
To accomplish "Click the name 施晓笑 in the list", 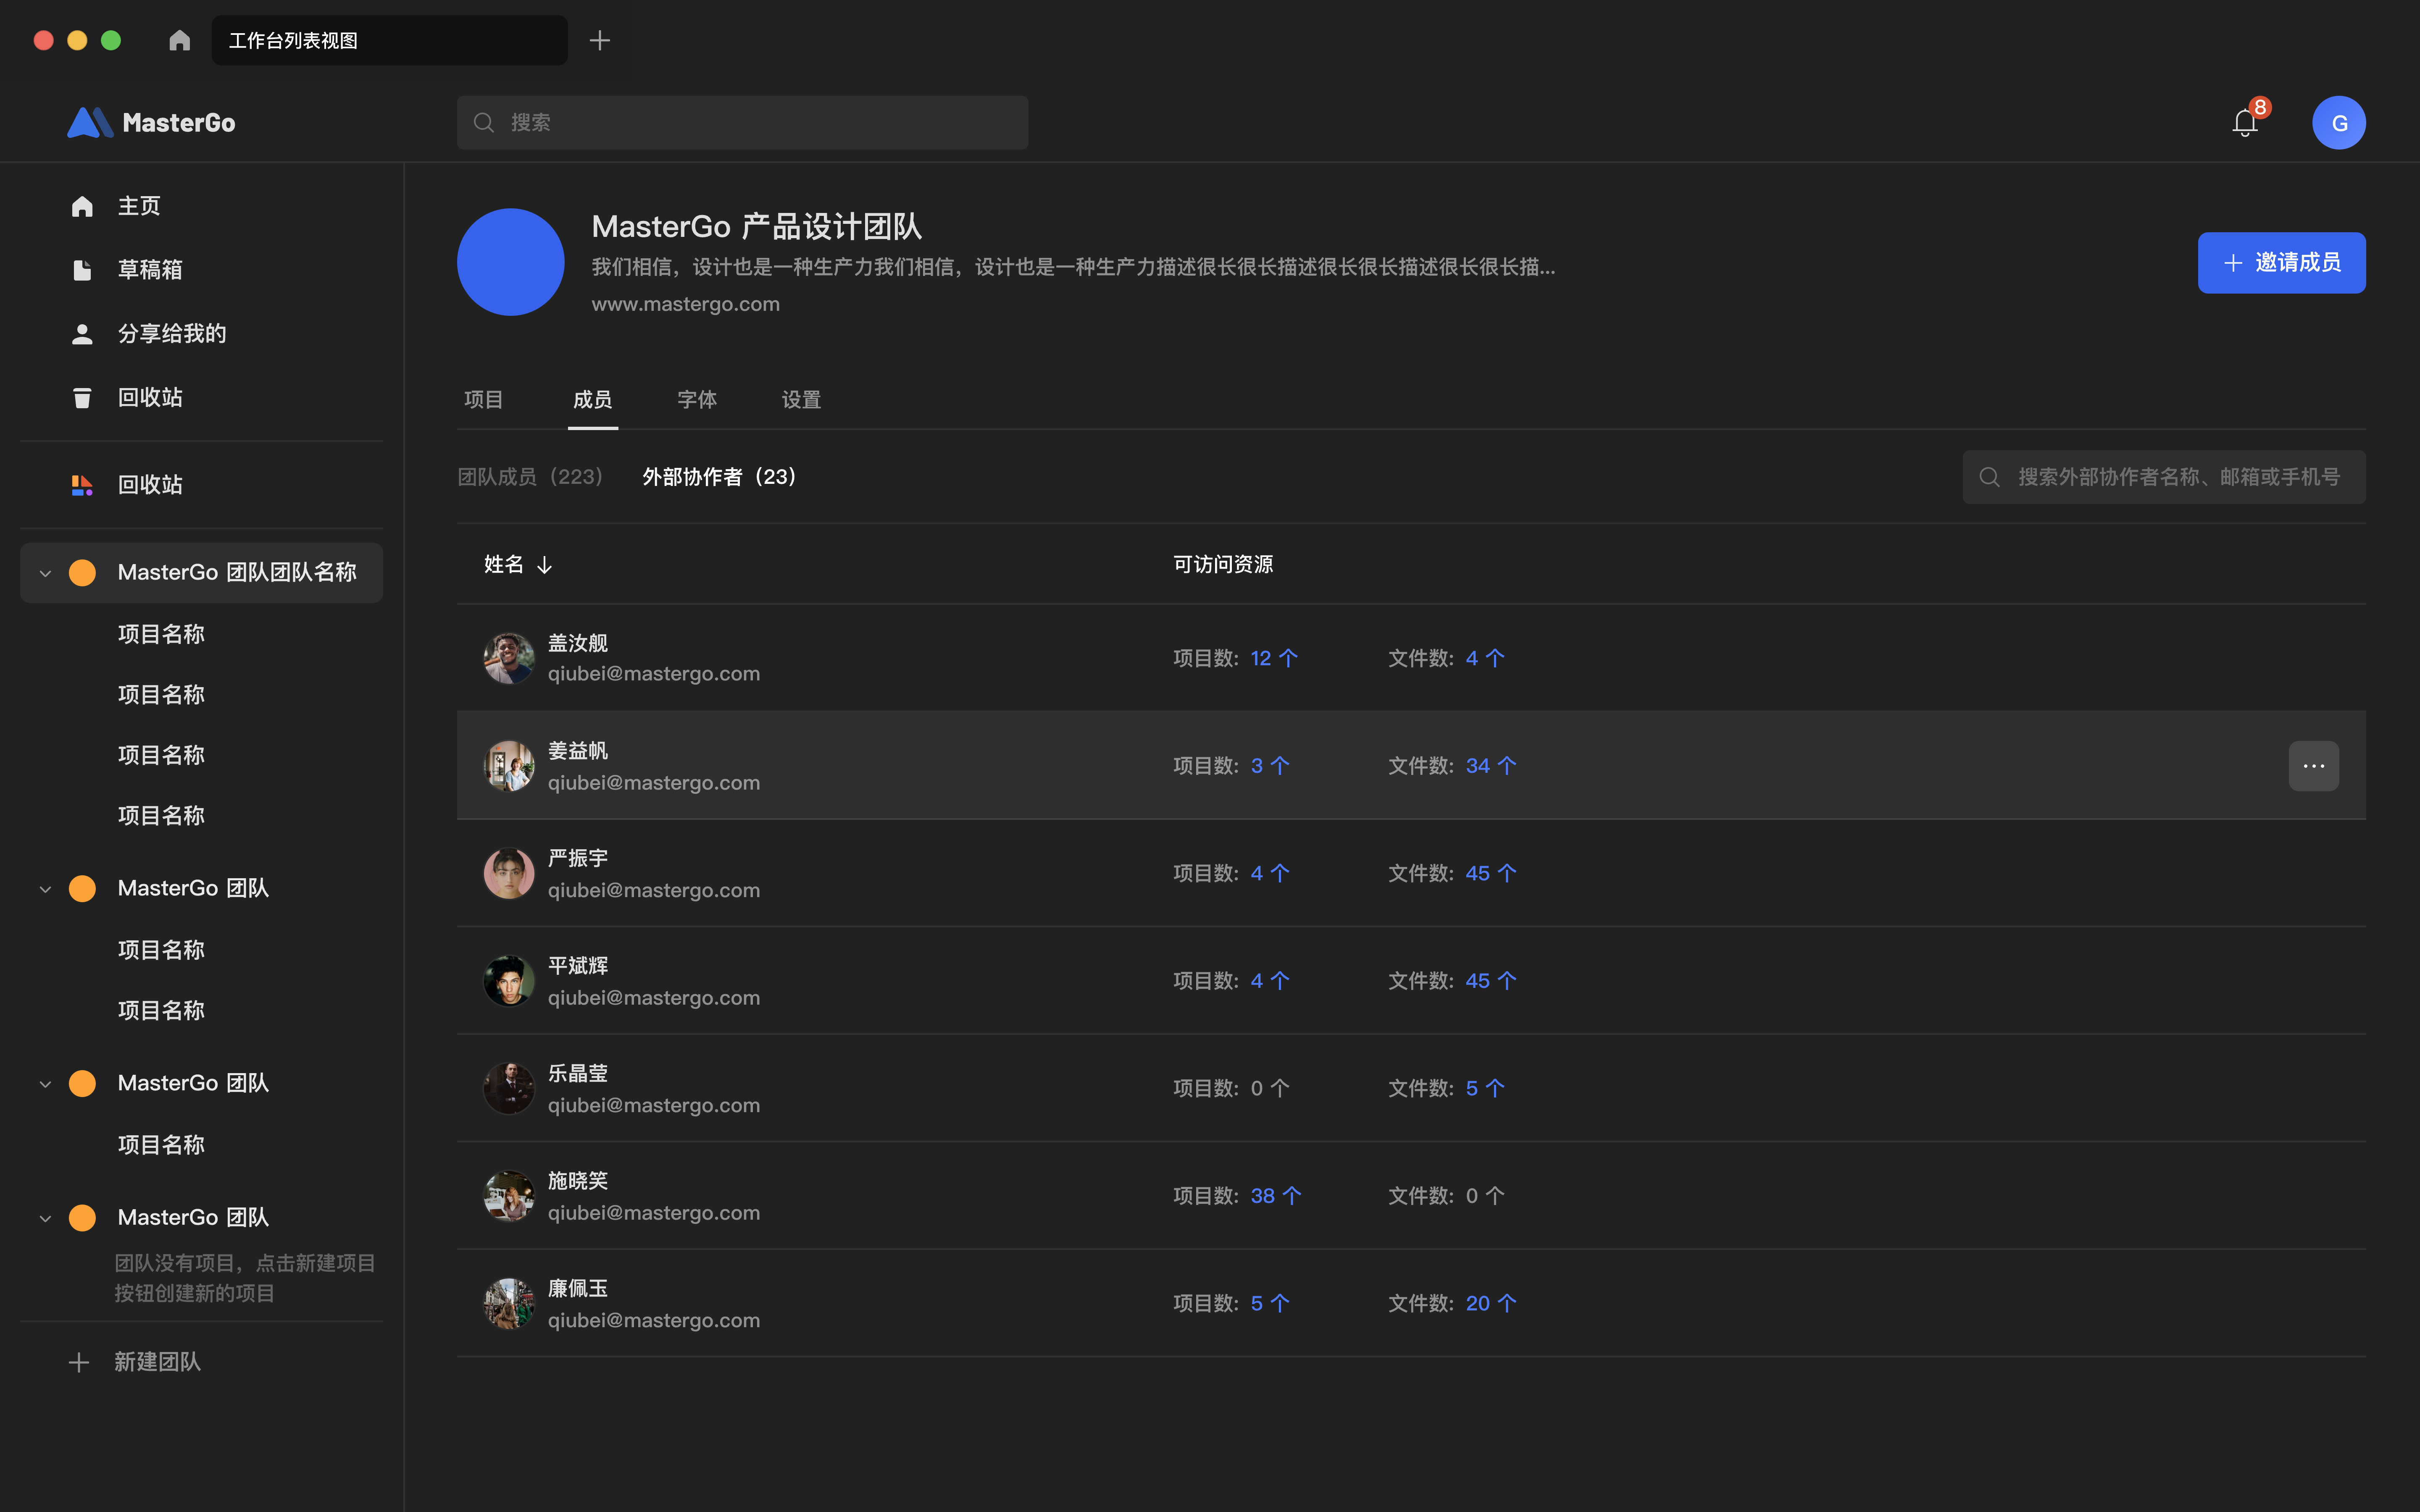I will [578, 1181].
